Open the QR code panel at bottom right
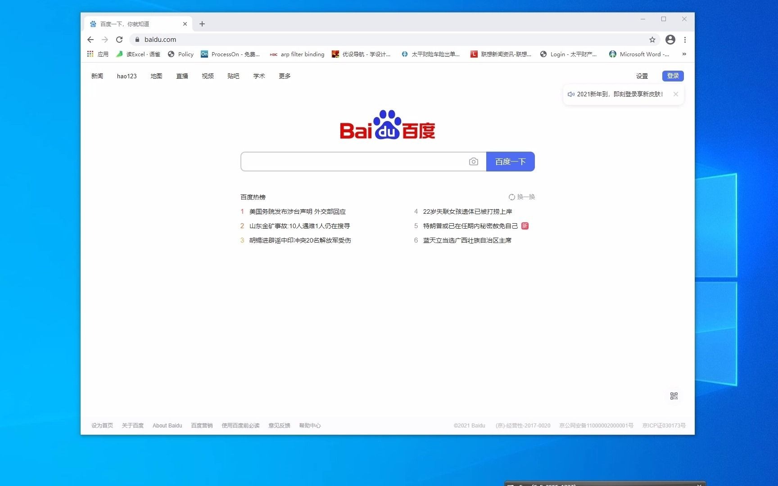 (674, 396)
